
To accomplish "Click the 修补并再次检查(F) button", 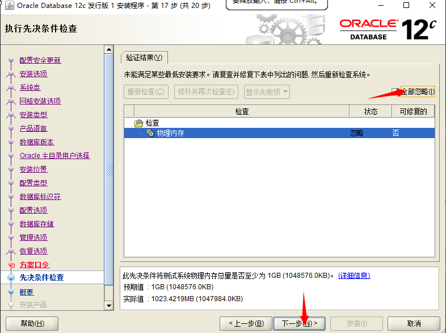I will (x=206, y=91).
